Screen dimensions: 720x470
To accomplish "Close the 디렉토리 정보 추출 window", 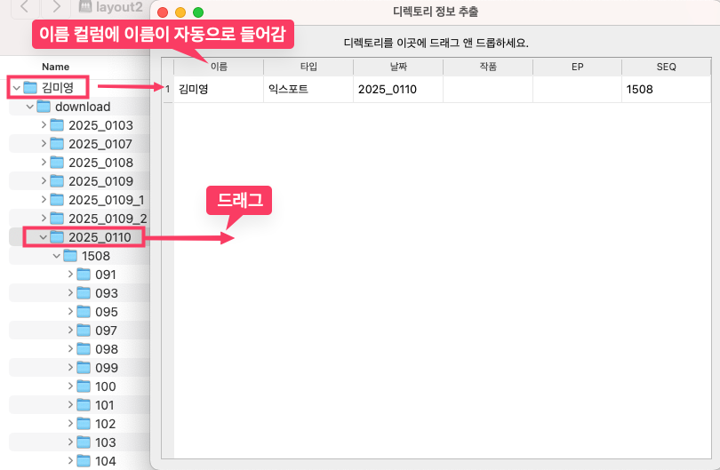I will coord(163,12).
